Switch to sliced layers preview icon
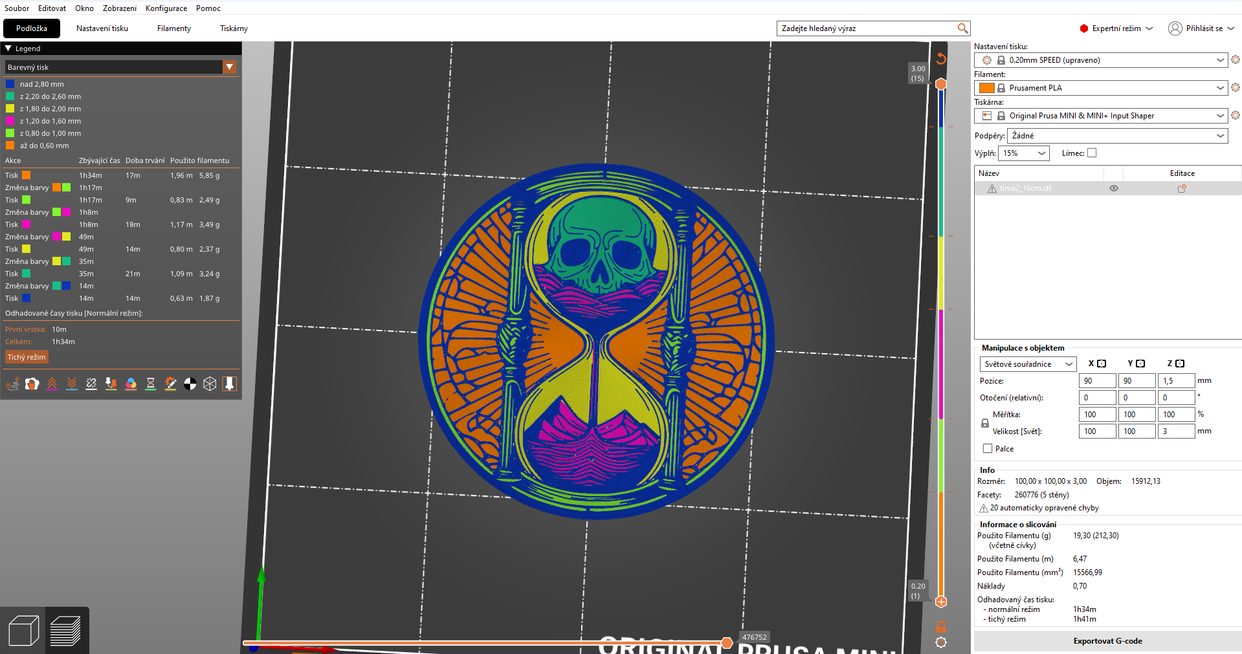 click(x=65, y=631)
